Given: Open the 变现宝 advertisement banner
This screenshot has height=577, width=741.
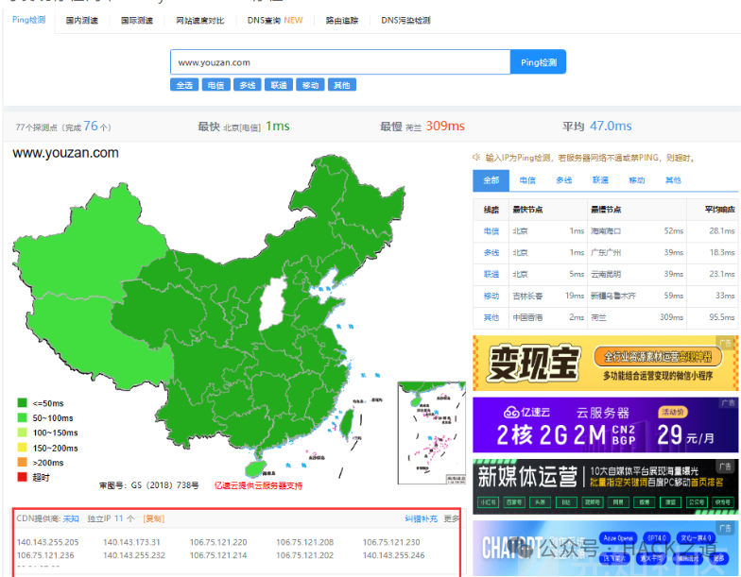Looking at the screenshot, I should pos(605,363).
